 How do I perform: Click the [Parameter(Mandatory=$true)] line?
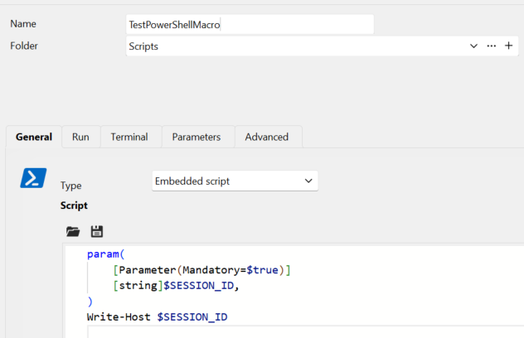pos(201,270)
